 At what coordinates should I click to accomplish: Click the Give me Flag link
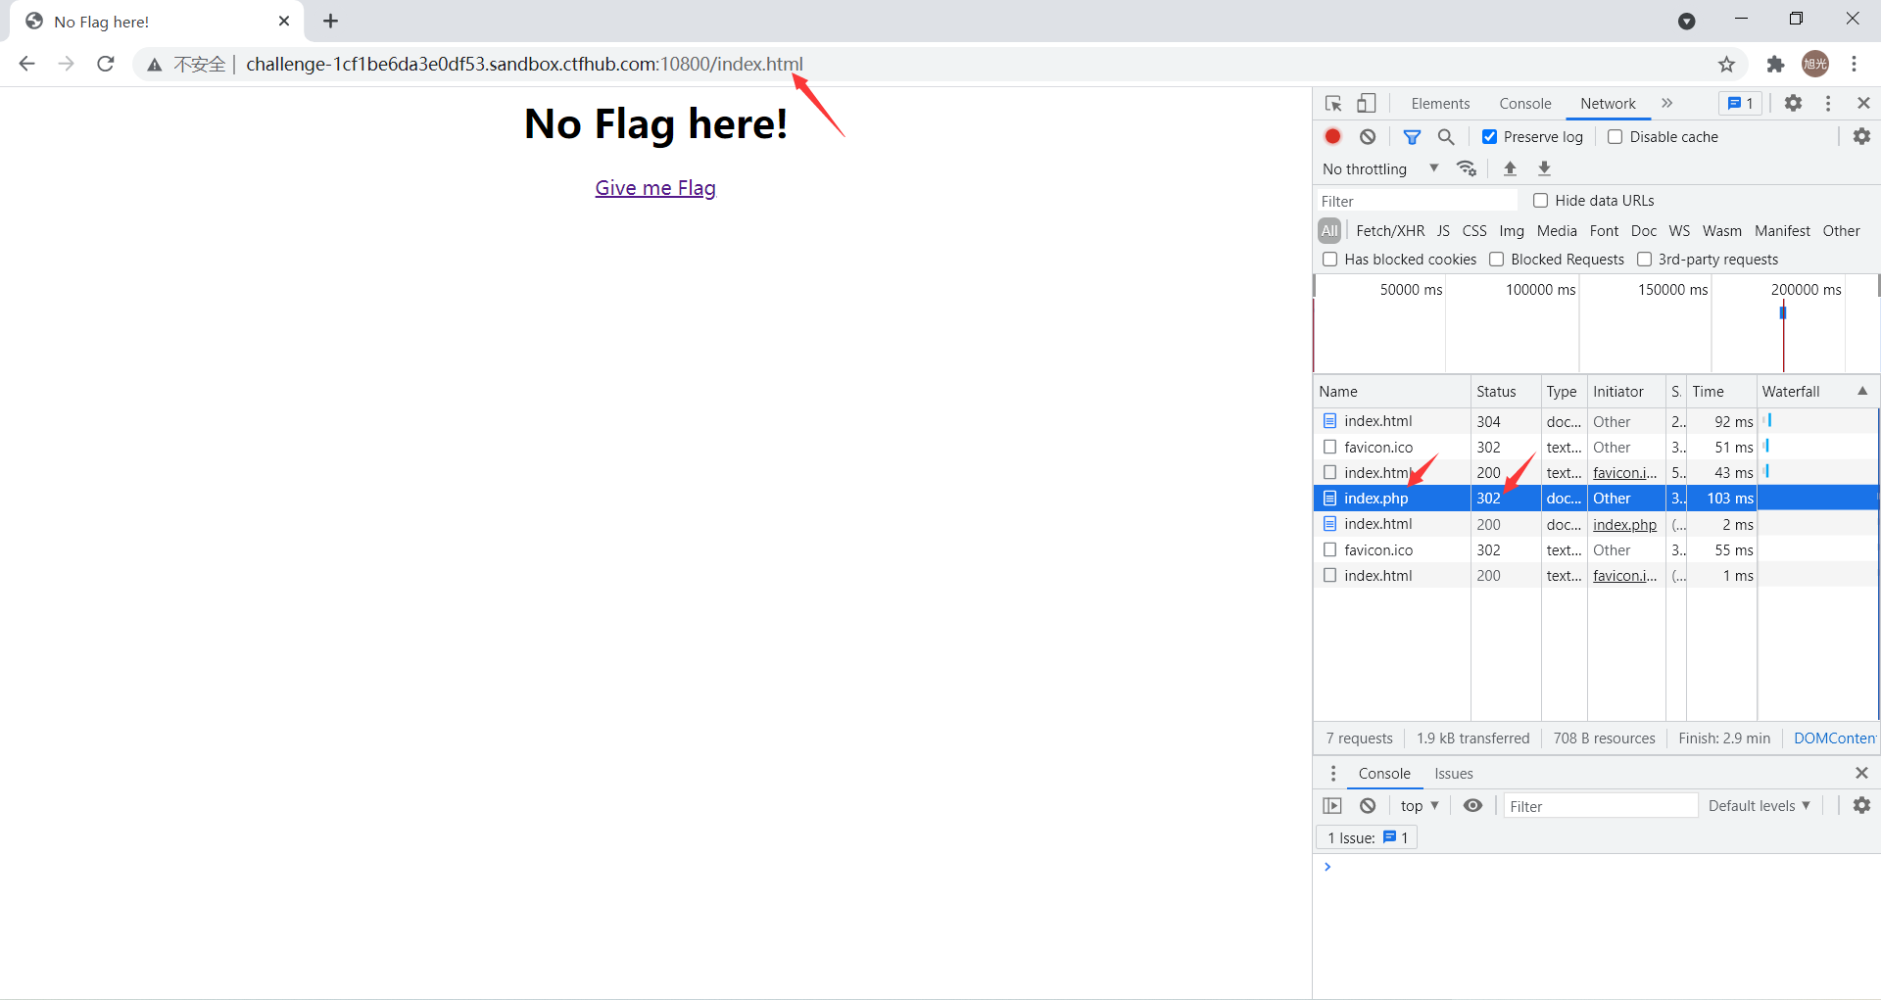pos(655,188)
